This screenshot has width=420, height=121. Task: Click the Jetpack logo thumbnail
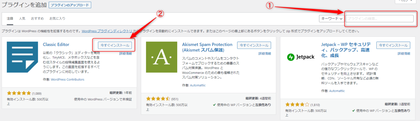click(x=301, y=57)
